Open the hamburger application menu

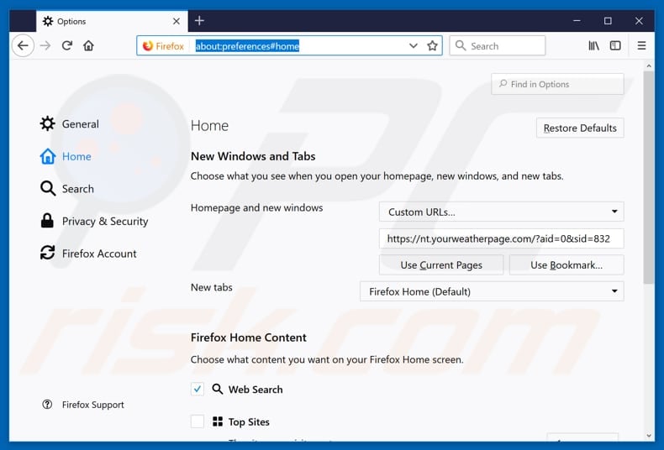[x=641, y=46]
